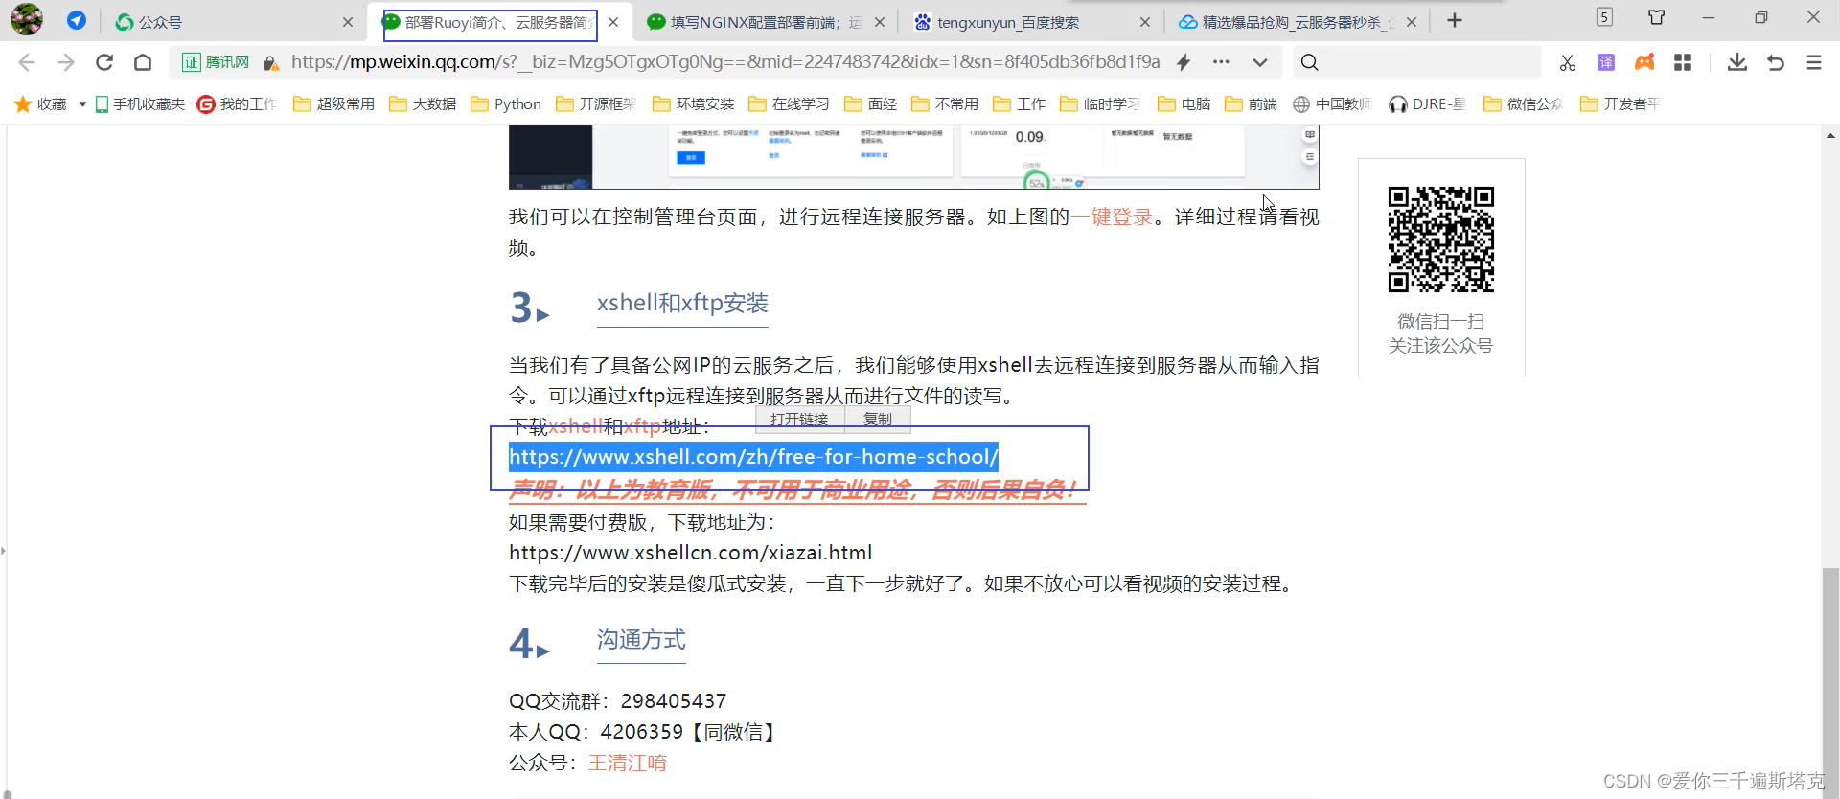This screenshot has width=1840, height=799.
Task: Open the DJRE headphones bookmark
Action: pyautogui.click(x=1428, y=104)
